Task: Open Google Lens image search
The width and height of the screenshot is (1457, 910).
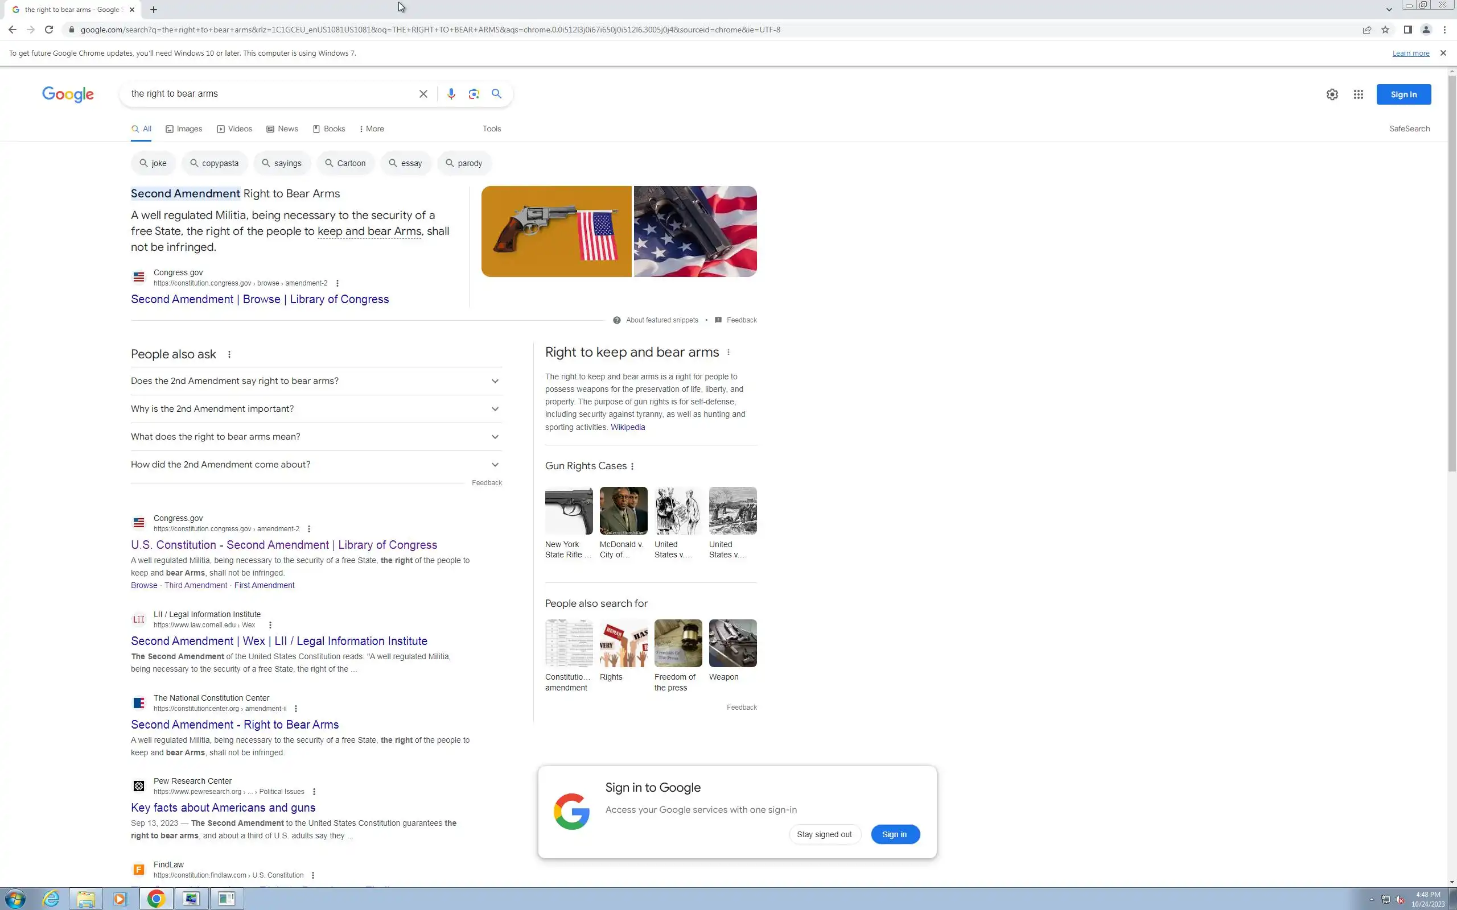Action: [x=474, y=94]
